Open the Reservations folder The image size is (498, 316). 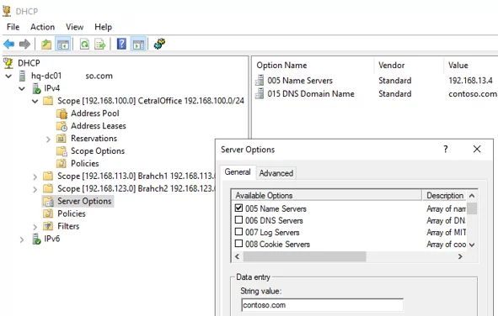coord(94,139)
